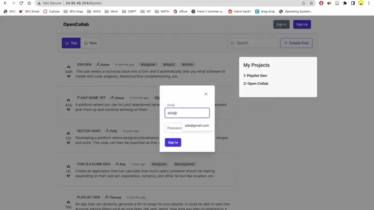Expand the IAT bookmark folder

146,11
